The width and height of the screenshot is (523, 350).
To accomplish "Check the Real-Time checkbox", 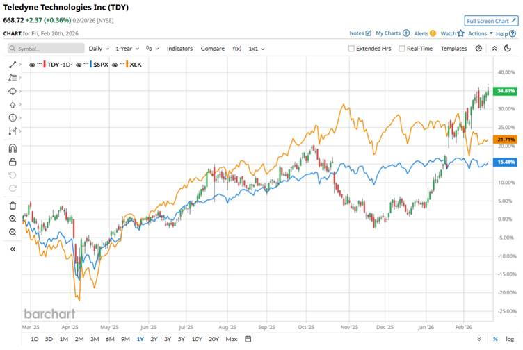I will click(x=401, y=49).
